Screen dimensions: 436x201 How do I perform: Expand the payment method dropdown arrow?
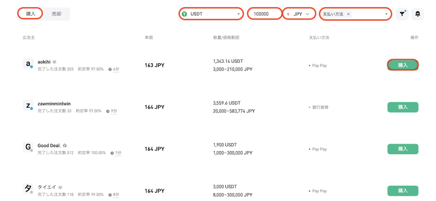[x=386, y=14]
